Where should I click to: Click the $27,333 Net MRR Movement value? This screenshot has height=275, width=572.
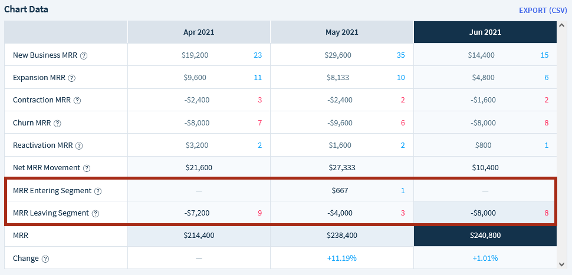click(342, 168)
